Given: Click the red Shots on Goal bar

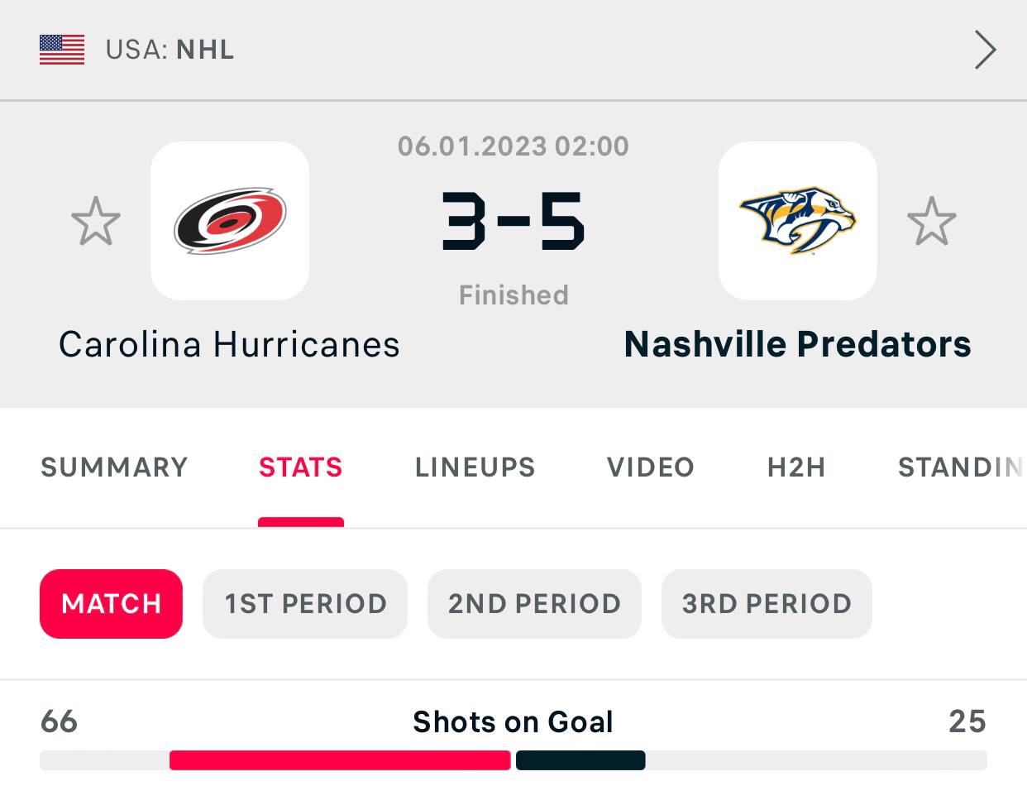Looking at the screenshot, I should (x=340, y=760).
